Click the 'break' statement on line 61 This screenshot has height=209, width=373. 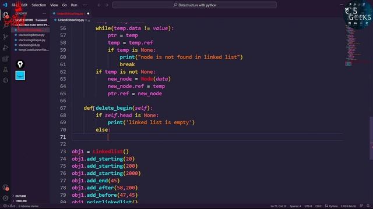coord(127,64)
